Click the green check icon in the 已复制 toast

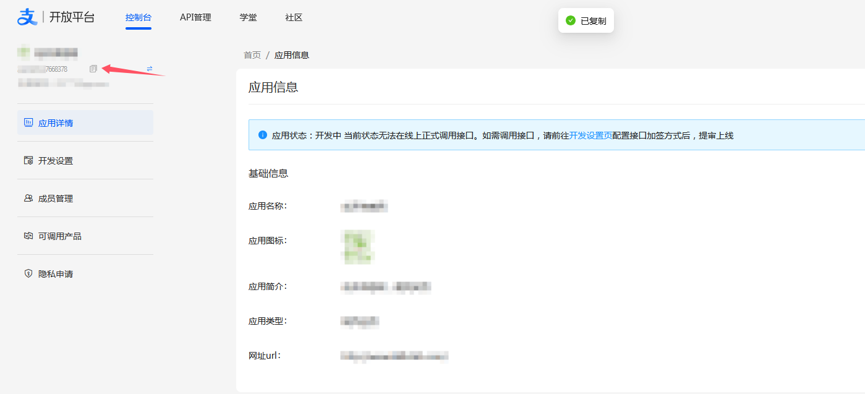(x=571, y=20)
